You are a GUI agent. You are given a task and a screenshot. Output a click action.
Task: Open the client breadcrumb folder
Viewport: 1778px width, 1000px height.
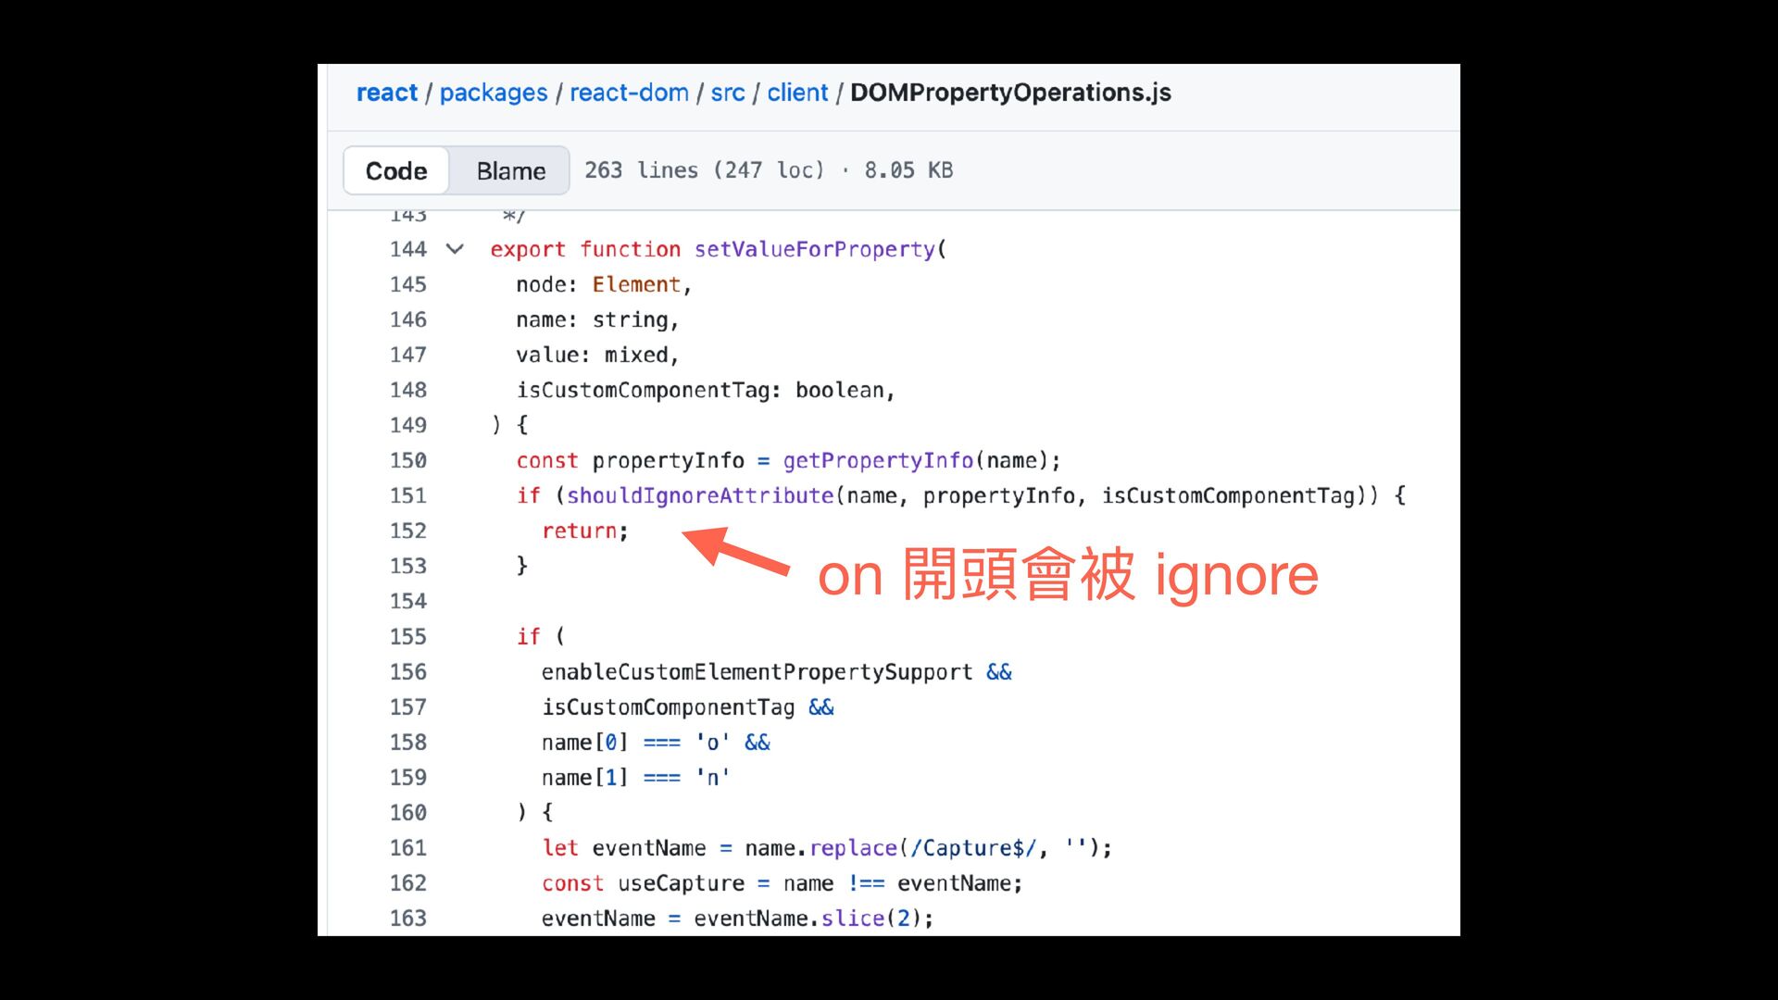[797, 93]
